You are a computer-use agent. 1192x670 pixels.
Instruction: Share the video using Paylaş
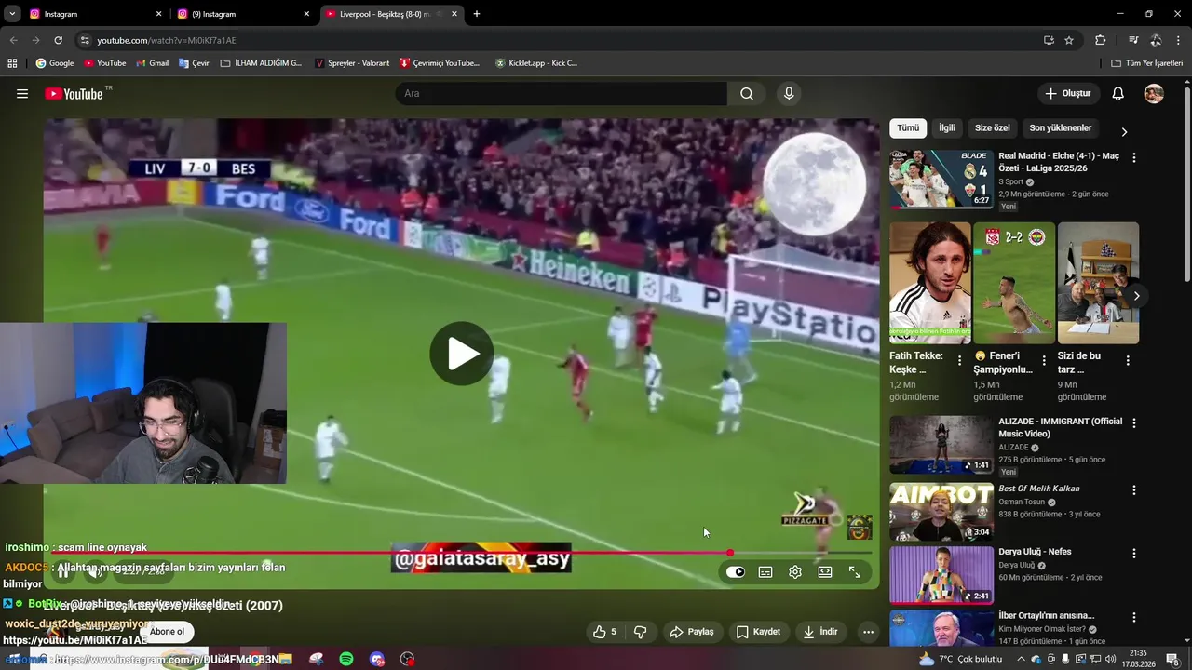pos(691,632)
